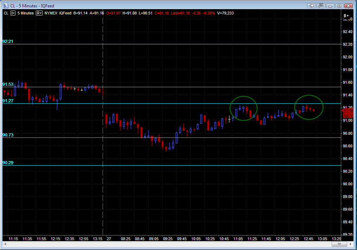Click the red current price marker 91.16

coord(348,110)
